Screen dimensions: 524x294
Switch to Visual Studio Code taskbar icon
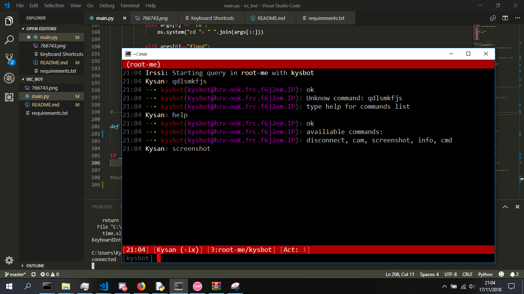(104, 286)
